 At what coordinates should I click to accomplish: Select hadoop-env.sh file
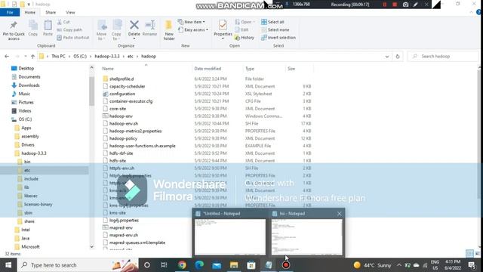[124, 123]
